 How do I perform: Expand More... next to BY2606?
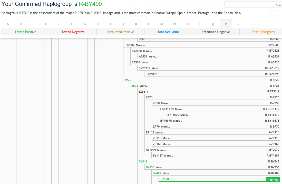tap(140, 45)
